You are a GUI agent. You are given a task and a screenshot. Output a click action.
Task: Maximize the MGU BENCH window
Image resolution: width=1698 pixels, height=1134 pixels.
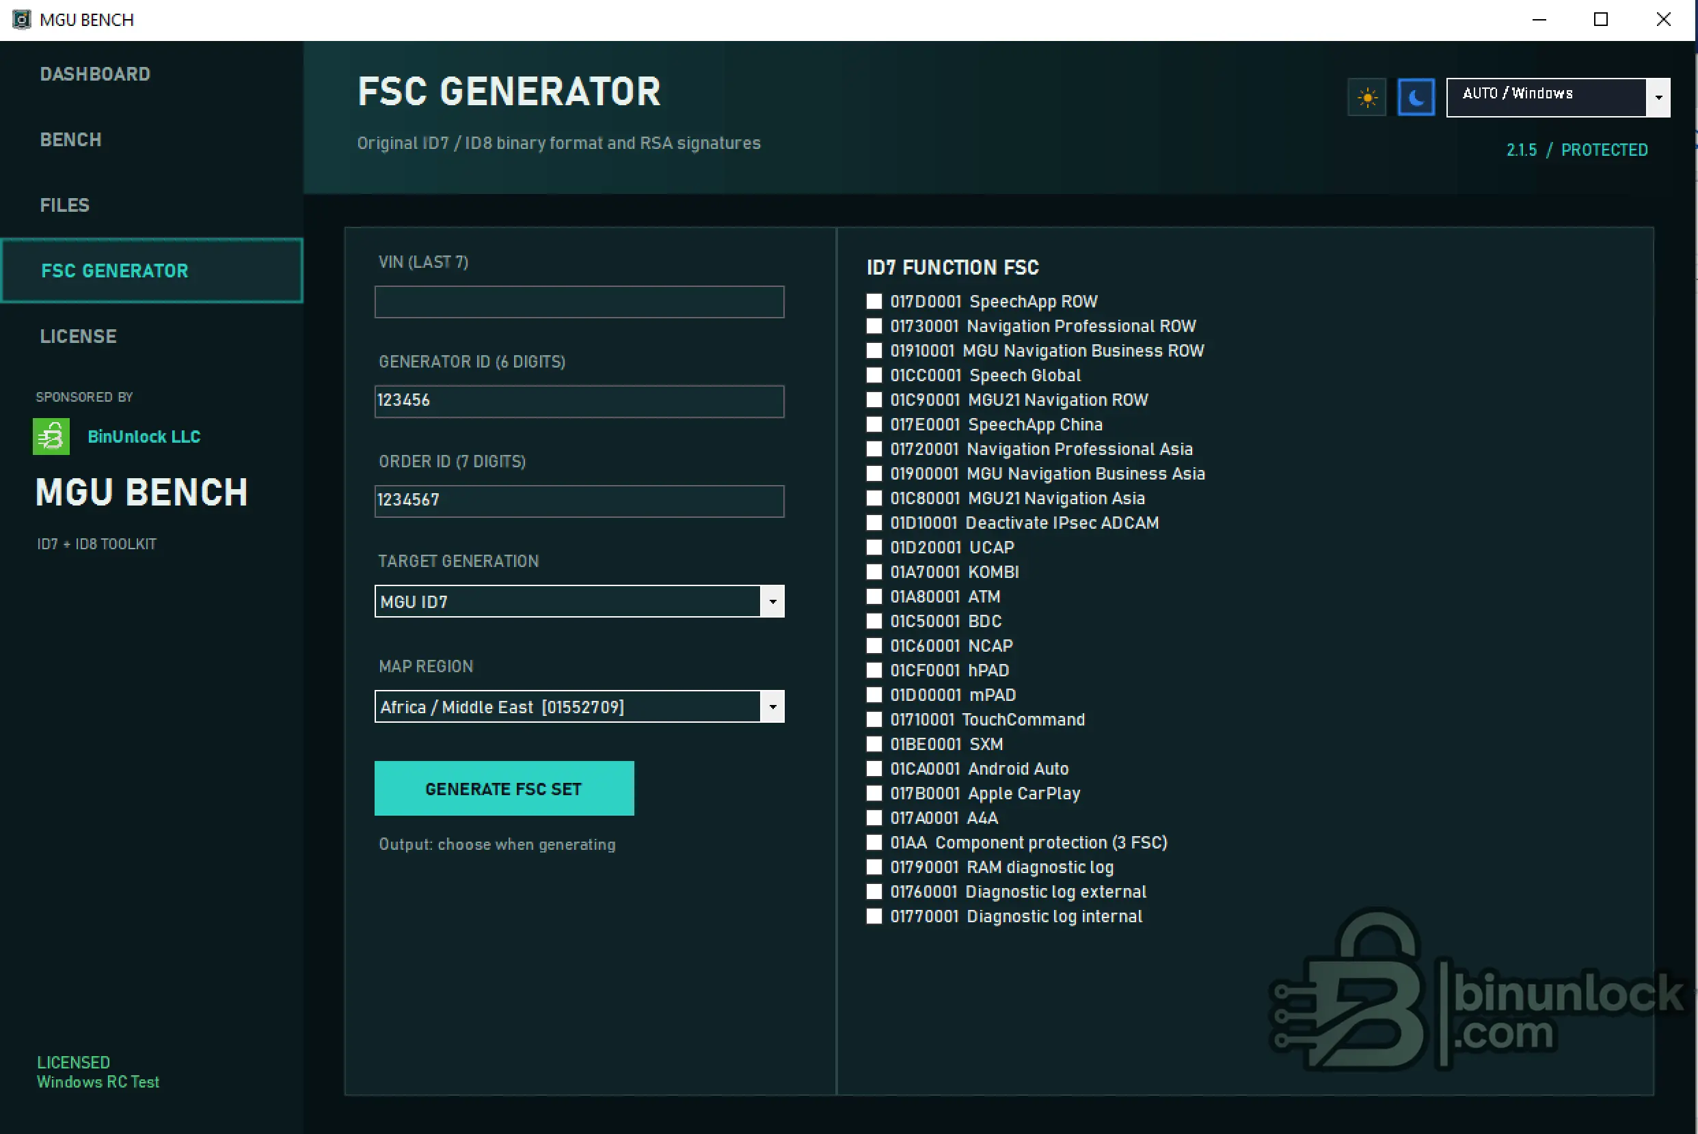point(1601,20)
